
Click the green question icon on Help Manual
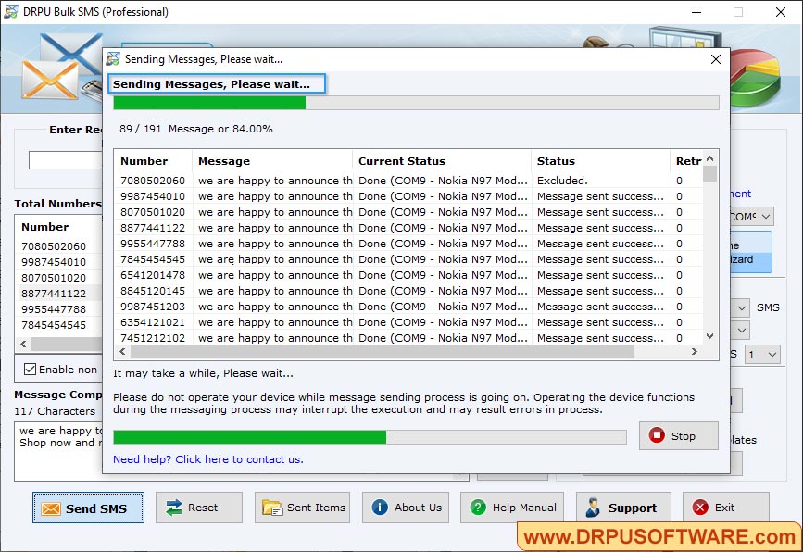[x=478, y=508]
